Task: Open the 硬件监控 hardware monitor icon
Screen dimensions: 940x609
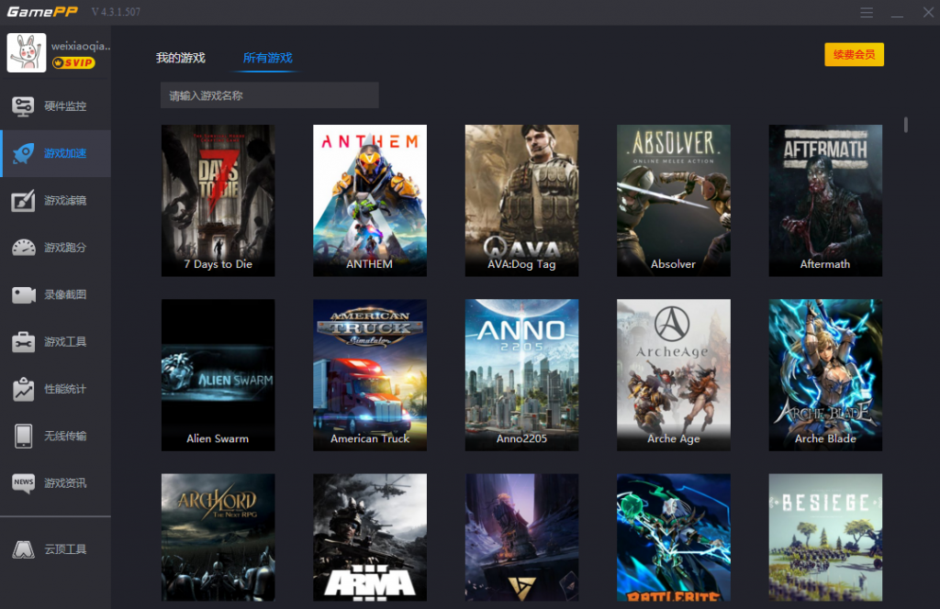Action: click(x=23, y=106)
